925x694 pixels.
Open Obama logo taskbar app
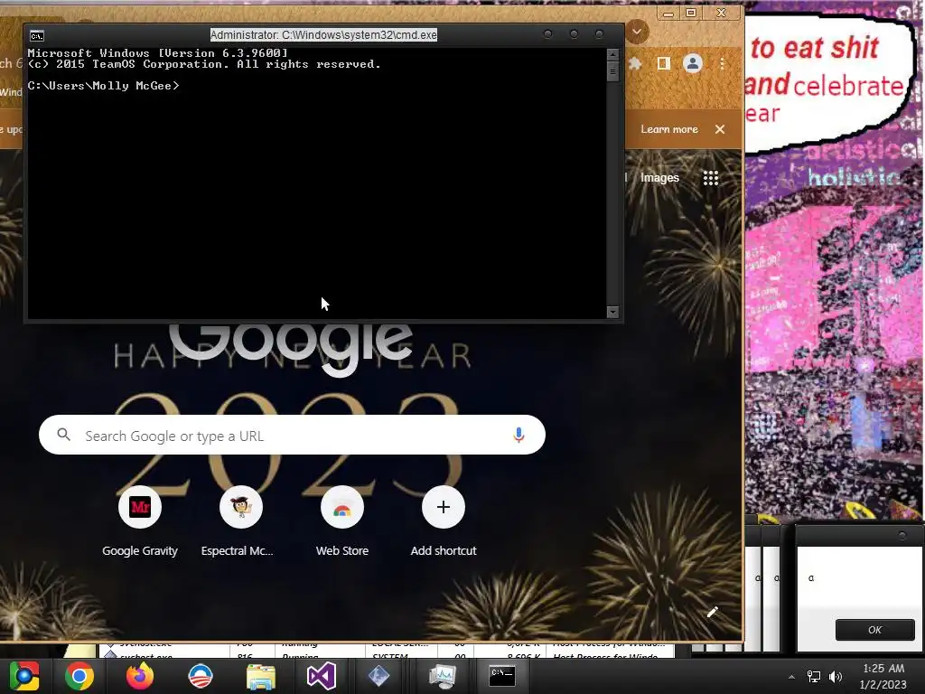(201, 676)
